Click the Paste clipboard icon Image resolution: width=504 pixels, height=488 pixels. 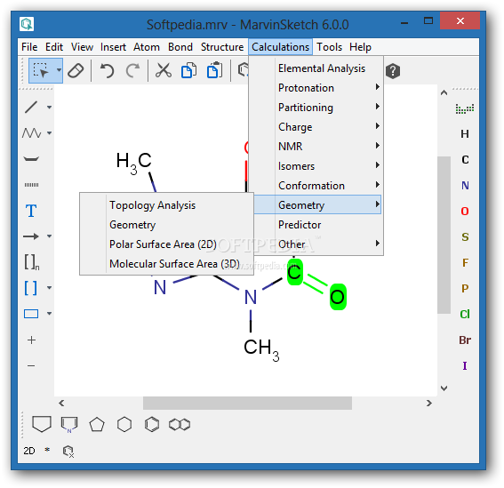click(214, 70)
